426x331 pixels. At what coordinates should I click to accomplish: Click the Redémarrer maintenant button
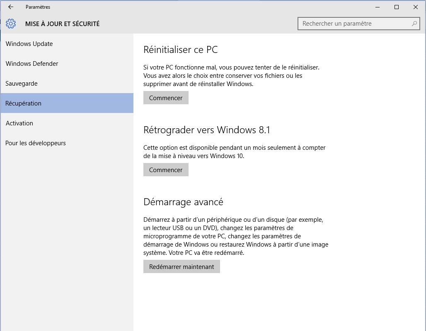[182, 266]
